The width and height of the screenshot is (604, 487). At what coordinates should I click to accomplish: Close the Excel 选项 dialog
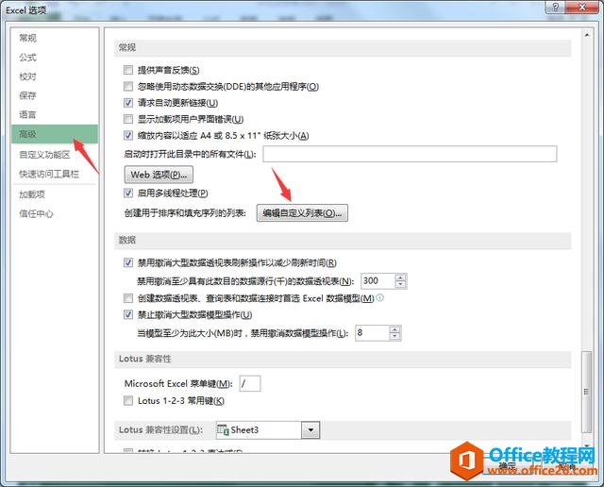[582, 7]
